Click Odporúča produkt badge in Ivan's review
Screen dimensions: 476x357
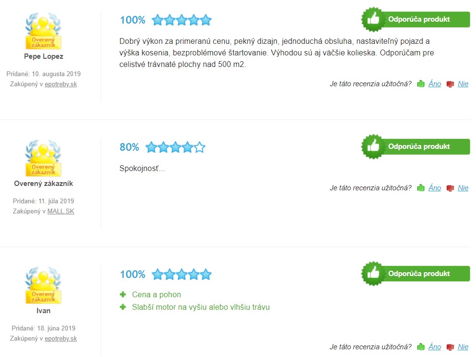click(415, 274)
